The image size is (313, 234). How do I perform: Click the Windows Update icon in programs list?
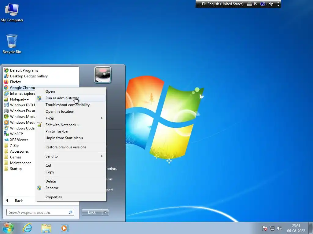6,128
